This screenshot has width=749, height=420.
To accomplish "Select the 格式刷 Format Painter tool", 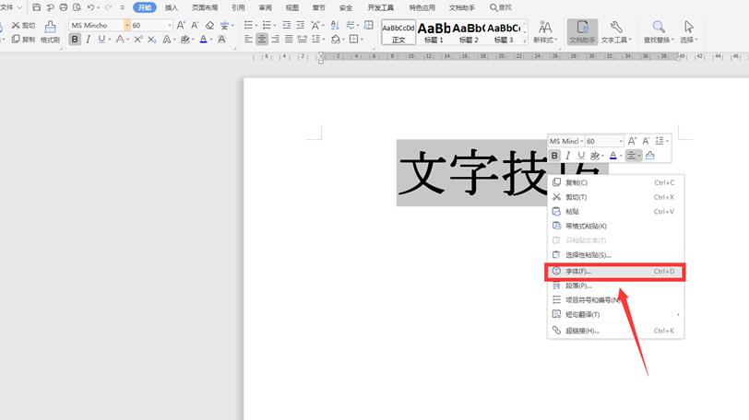I will [x=50, y=32].
